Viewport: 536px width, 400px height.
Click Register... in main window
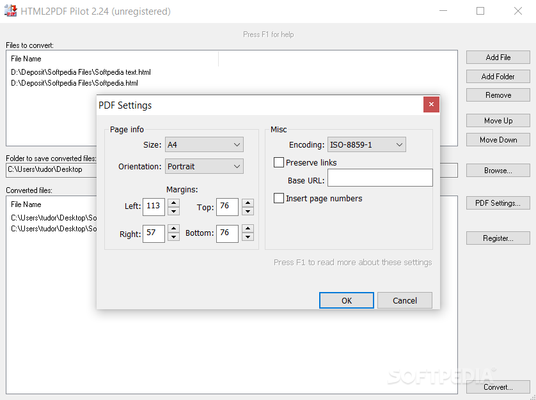point(498,238)
